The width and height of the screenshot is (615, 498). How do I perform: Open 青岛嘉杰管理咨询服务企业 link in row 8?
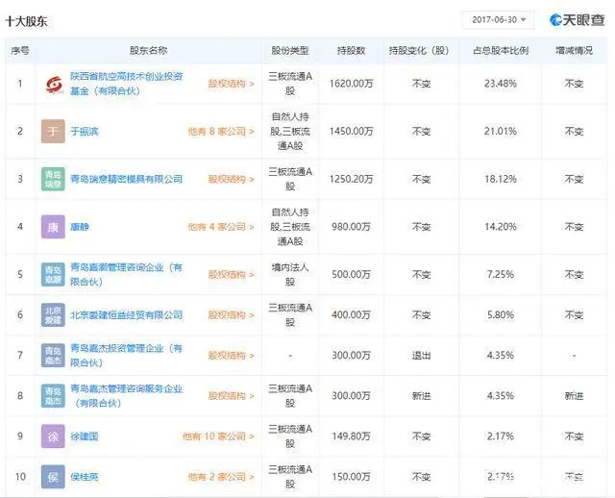click(126, 395)
